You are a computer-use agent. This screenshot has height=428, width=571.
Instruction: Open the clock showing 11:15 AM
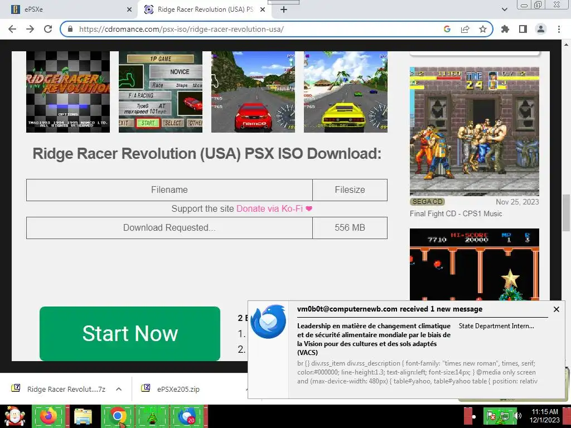[544, 416]
